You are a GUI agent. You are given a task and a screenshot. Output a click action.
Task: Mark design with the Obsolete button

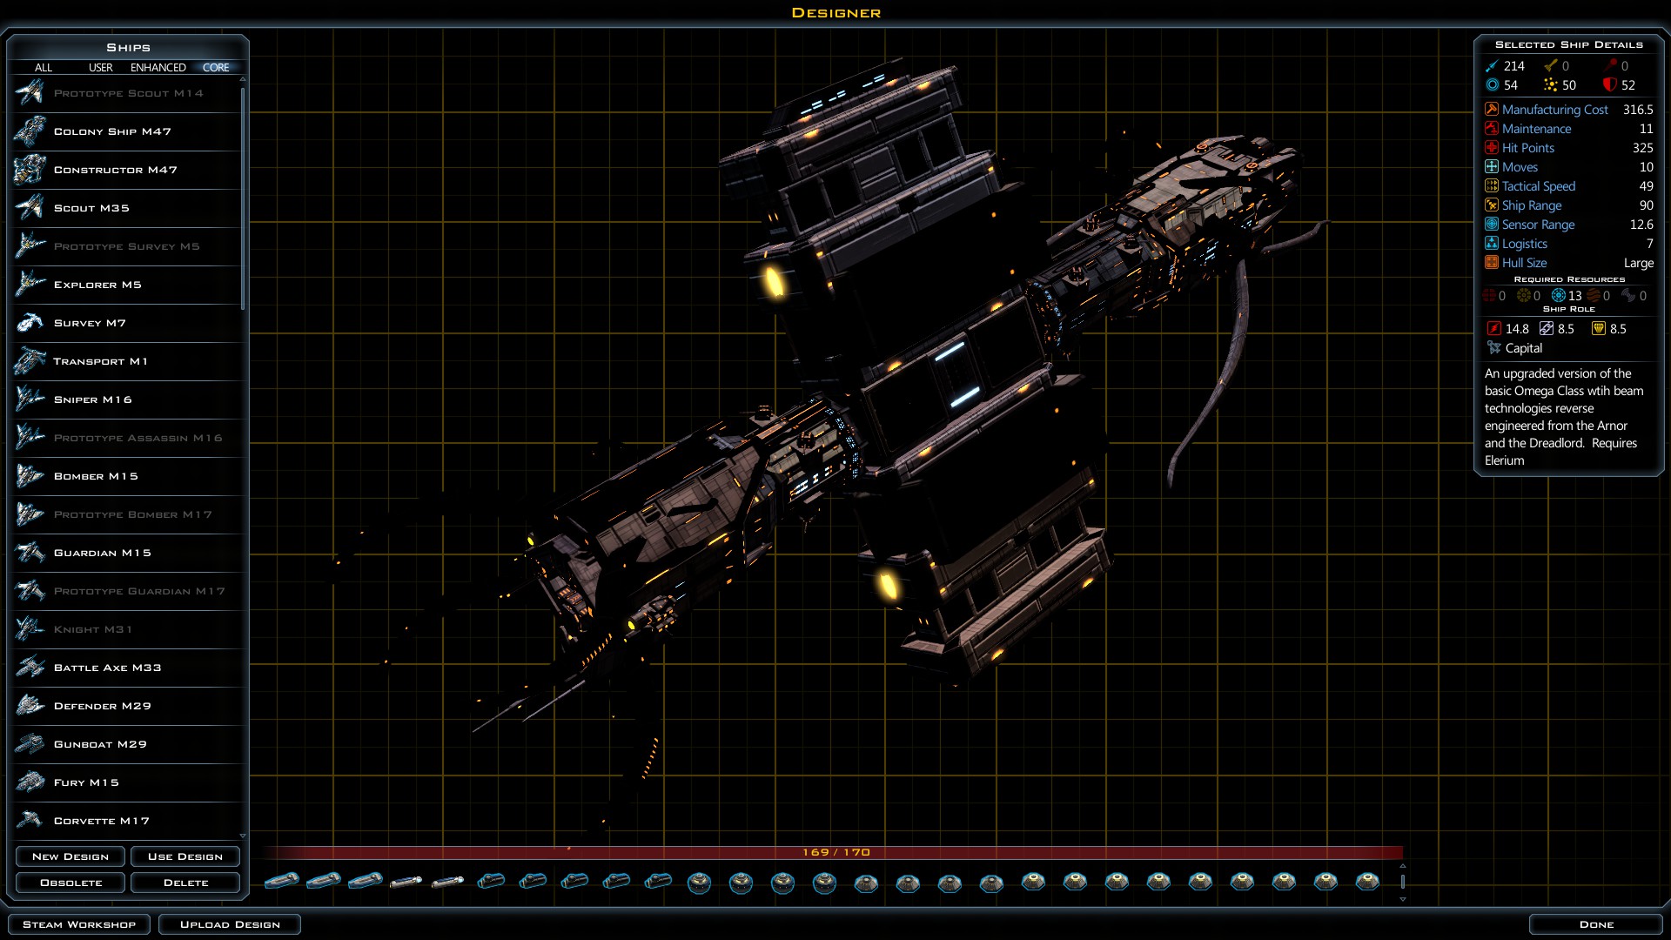[70, 883]
